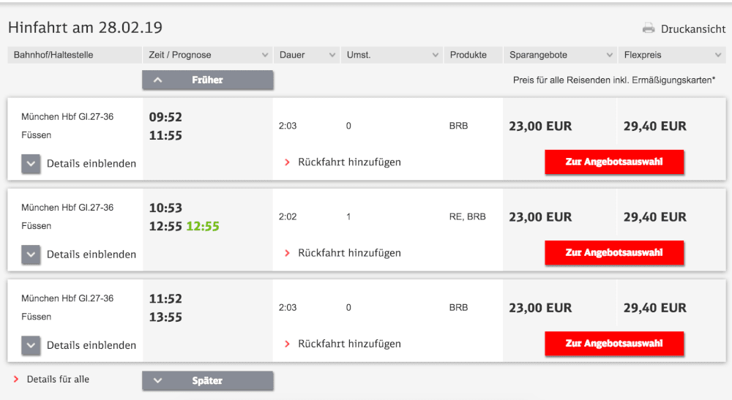Click the down arrow on Später button
This screenshot has width=732, height=400.
[158, 381]
